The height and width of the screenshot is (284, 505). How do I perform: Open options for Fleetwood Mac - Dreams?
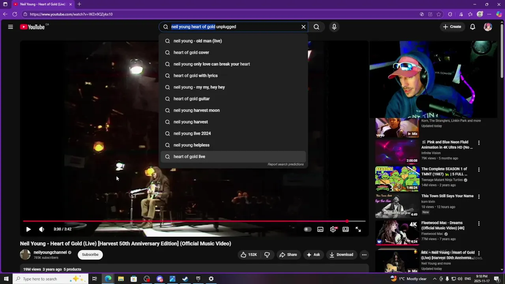pos(479,224)
